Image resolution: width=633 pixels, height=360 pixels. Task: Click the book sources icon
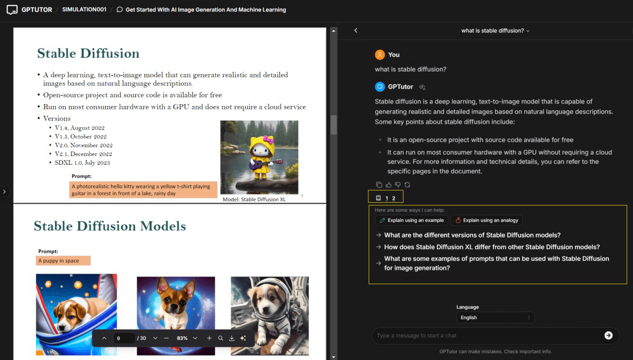(x=379, y=198)
